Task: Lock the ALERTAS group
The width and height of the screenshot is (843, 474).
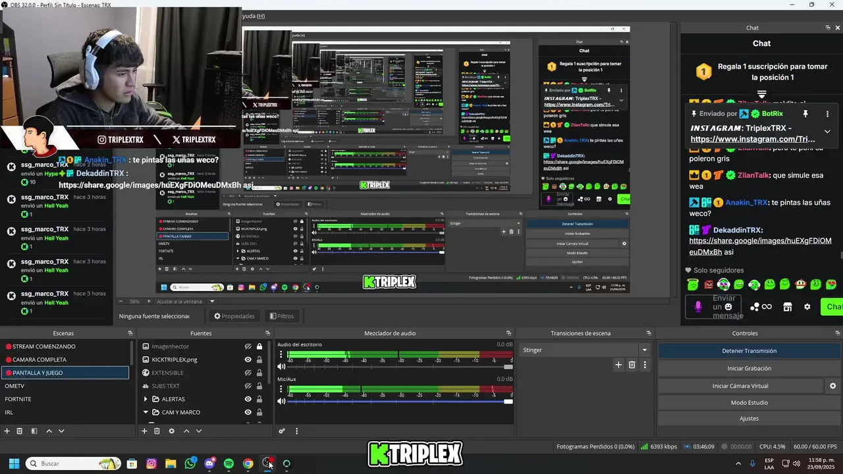Action: (259, 399)
